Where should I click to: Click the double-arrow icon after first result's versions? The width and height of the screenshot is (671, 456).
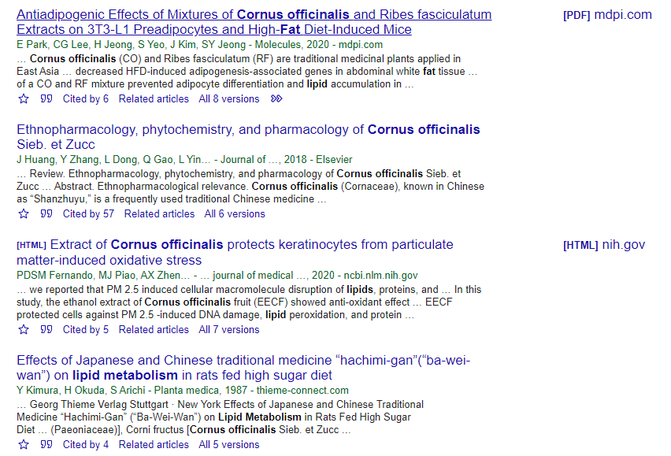click(x=276, y=98)
